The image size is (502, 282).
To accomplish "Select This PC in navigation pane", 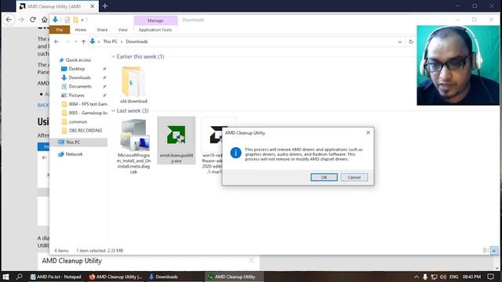I will click(x=73, y=143).
